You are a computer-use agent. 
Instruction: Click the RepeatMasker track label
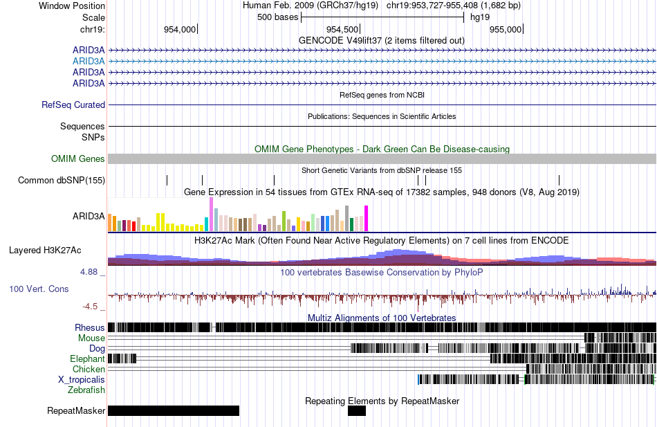pos(76,411)
